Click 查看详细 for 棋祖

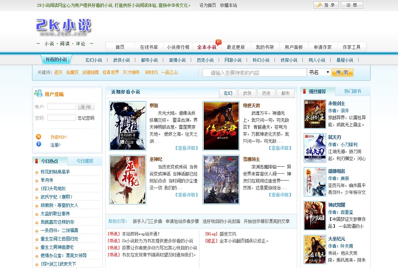tap(187, 148)
